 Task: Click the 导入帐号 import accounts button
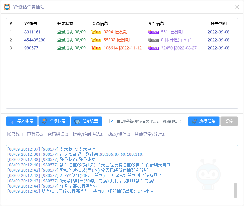[22, 121]
